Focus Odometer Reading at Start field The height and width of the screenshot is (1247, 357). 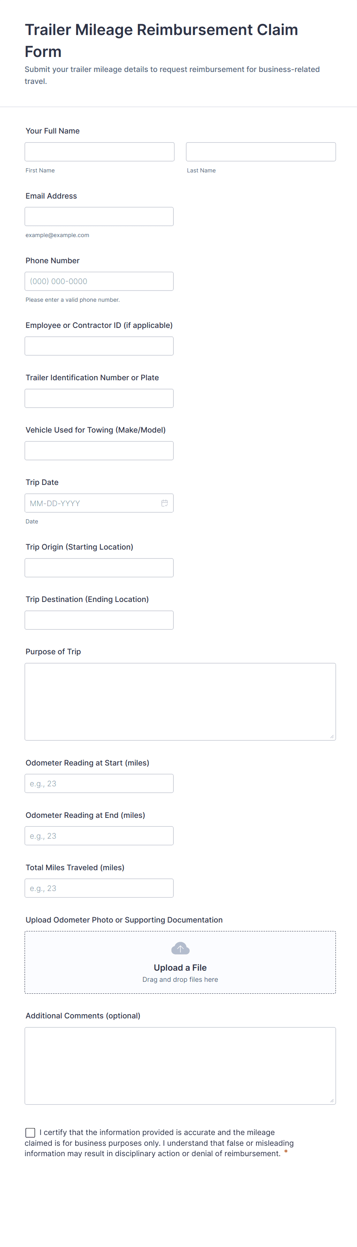coord(99,784)
